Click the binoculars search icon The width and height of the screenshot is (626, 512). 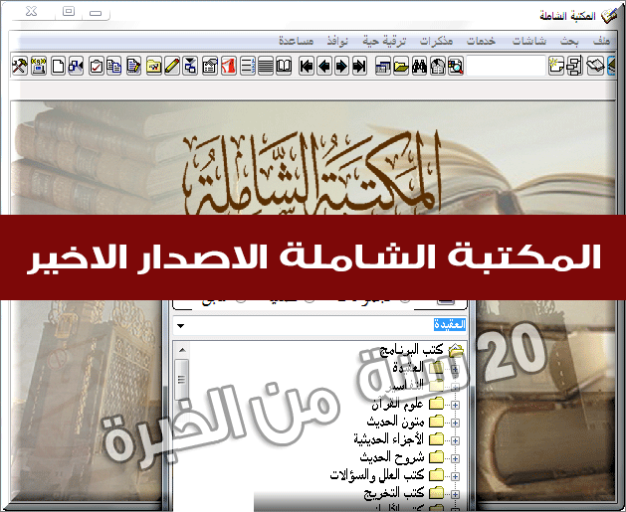[x=420, y=66]
